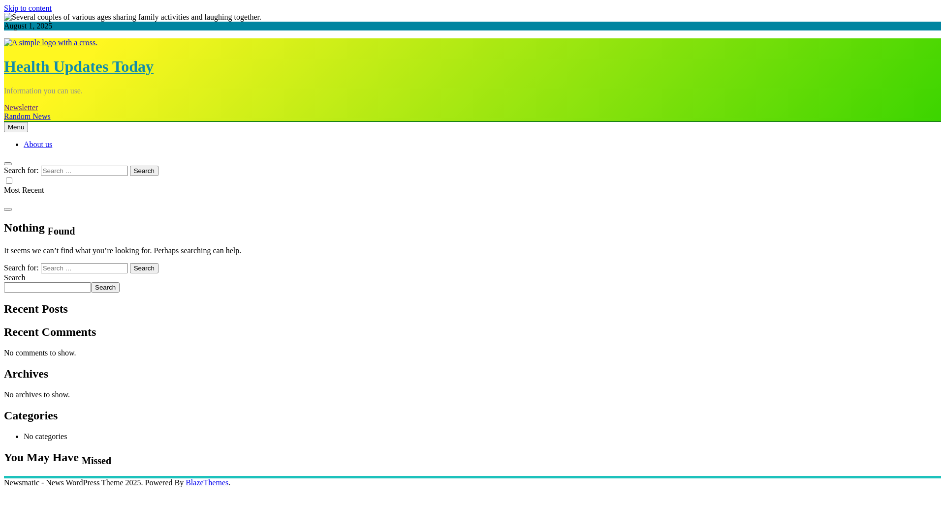Focus the Nothing Found search input
The height and width of the screenshot is (531, 945).
84,268
